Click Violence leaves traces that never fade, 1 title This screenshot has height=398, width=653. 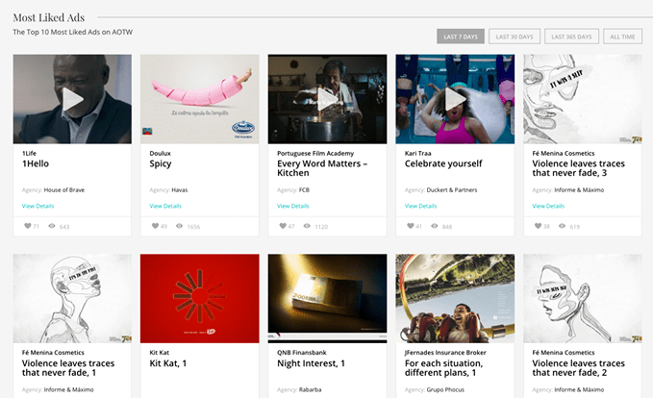(68, 368)
